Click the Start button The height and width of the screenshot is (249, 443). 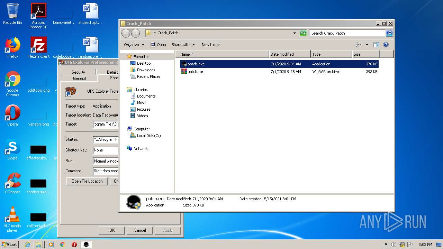tap(10, 245)
